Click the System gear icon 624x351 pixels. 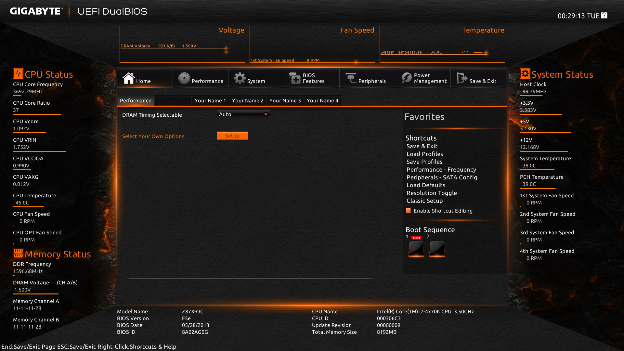click(x=240, y=78)
